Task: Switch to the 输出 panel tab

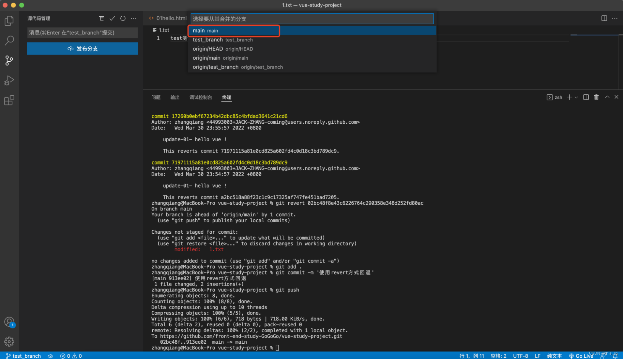Action: pyautogui.click(x=175, y=97)
